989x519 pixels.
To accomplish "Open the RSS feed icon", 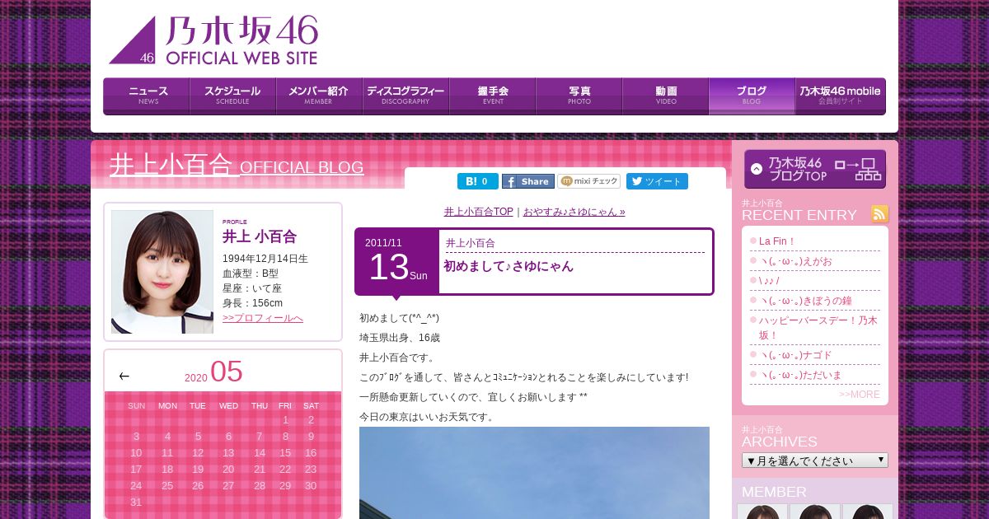I will coord(880,214).
